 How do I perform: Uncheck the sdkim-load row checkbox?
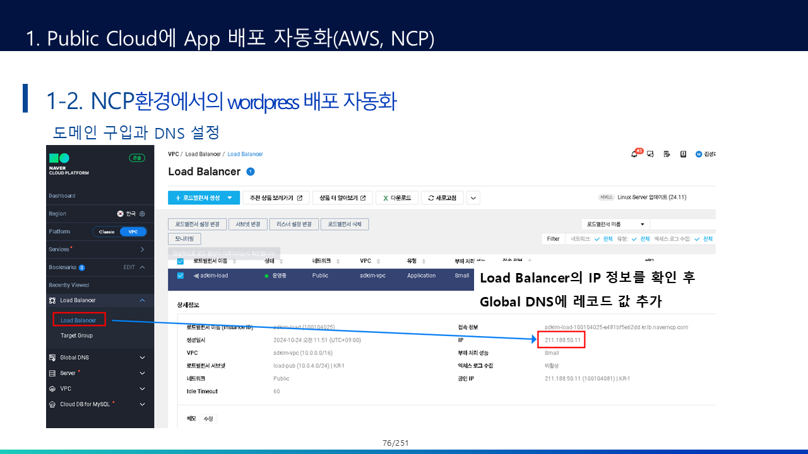click(x=181, y=276)
